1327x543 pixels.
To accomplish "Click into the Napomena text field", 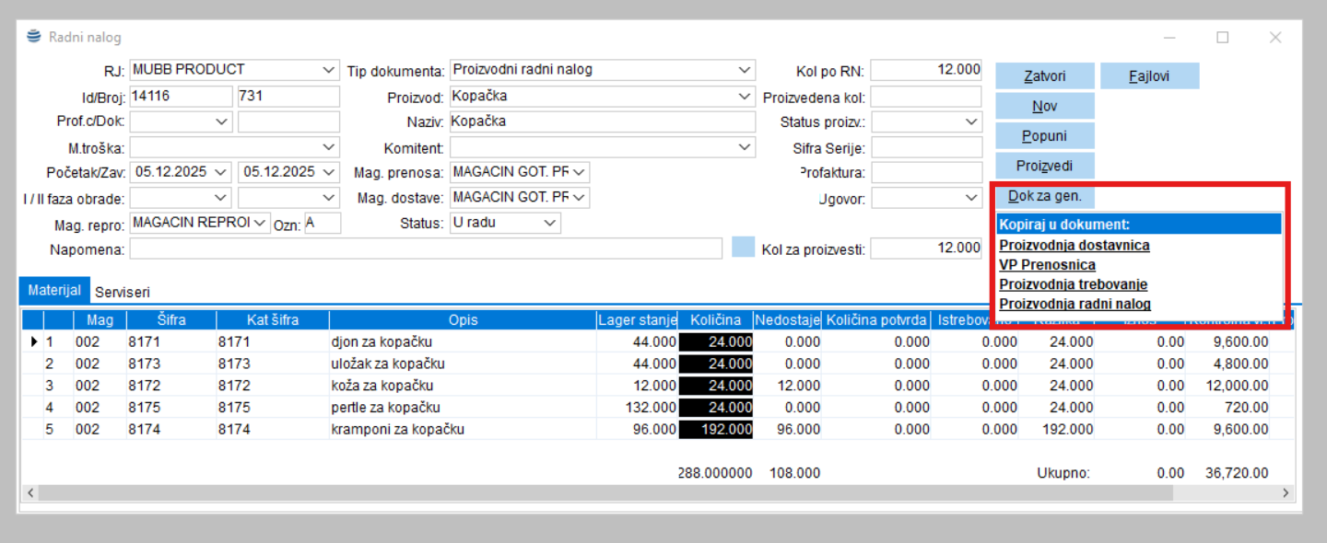I will [425, 248].
